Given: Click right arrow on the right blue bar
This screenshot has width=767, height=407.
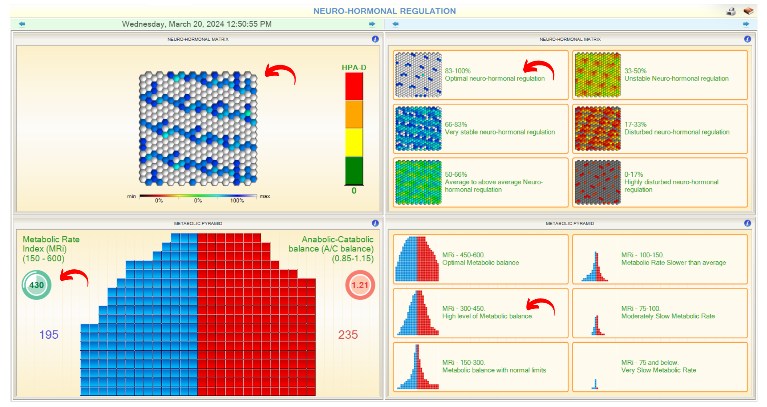Looking at the screenshot, I should [746, 24].
